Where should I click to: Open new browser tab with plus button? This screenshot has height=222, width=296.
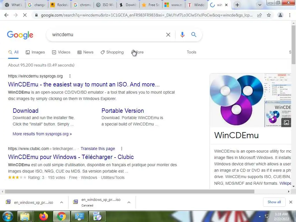point(237,5)
